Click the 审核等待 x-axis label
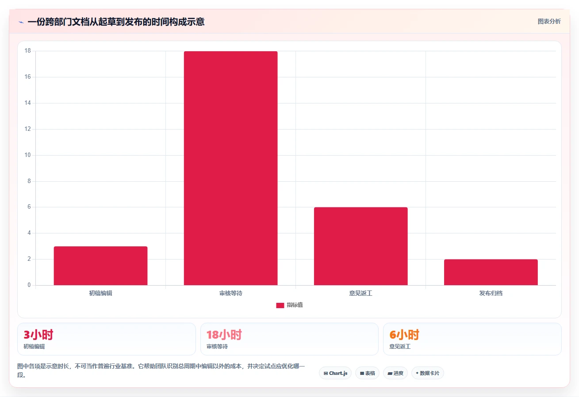The image size is (579, 397). point(230,293)
